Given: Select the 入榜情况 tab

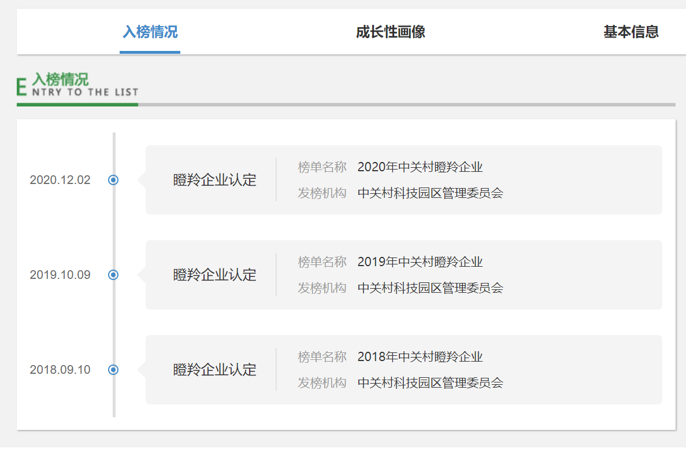Looking at the screenshot, I should 149,32.
